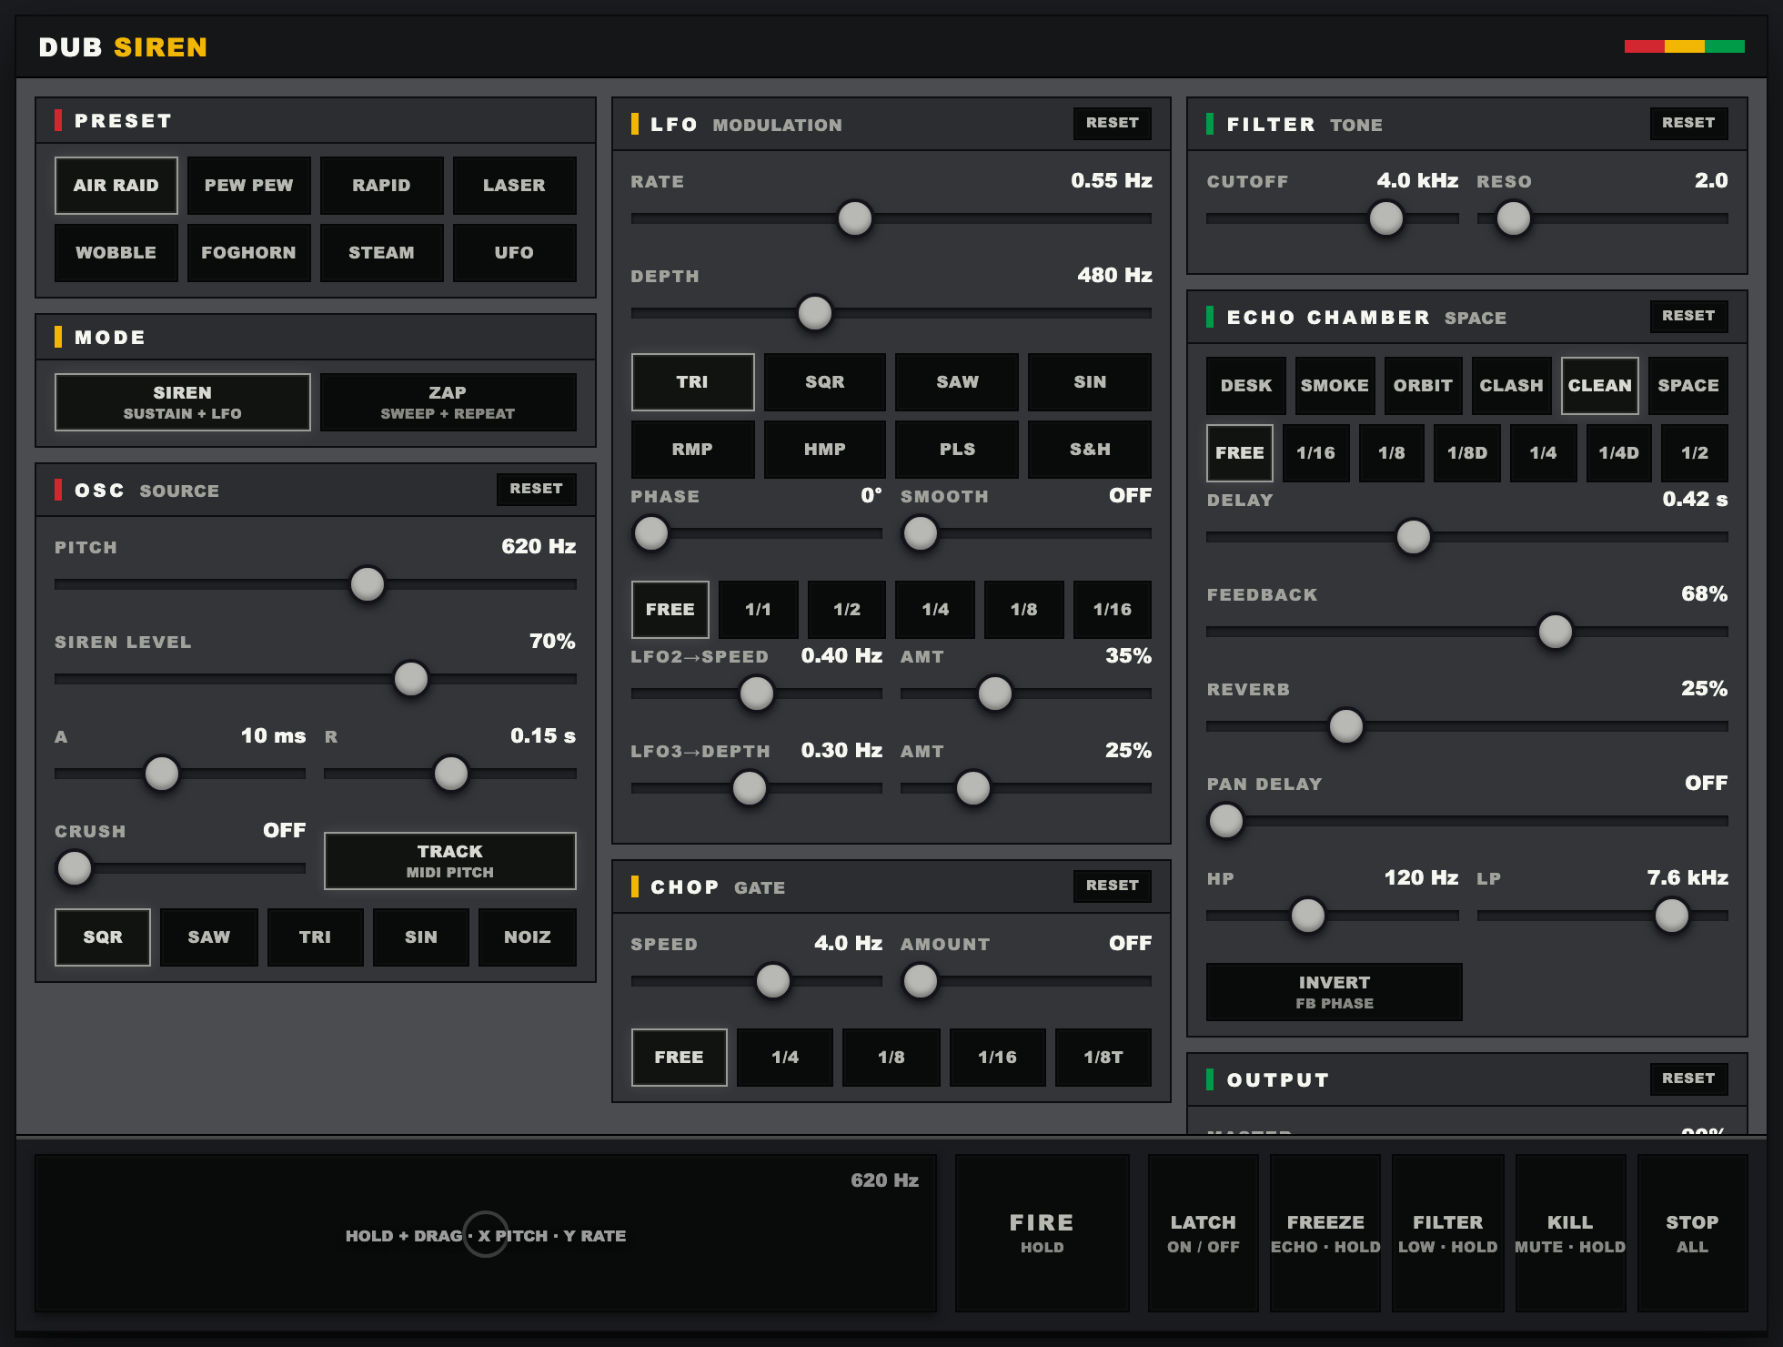Pick the FOGHORN preset
1783x1347 pixels.
coord(248,253)
